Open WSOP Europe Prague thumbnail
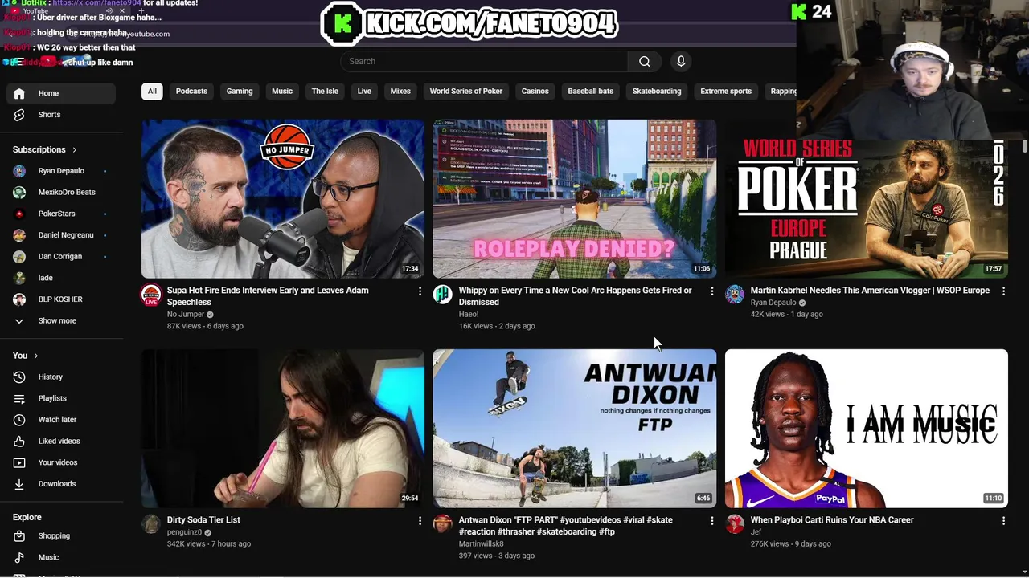 tap(866, 209)
